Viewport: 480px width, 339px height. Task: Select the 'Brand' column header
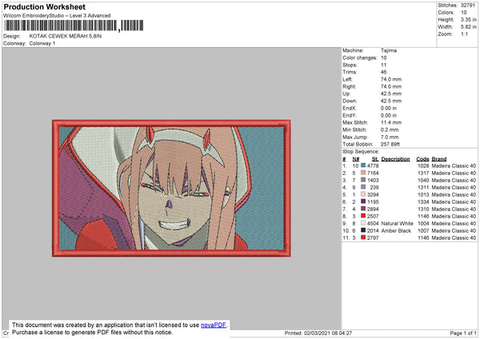439,159
